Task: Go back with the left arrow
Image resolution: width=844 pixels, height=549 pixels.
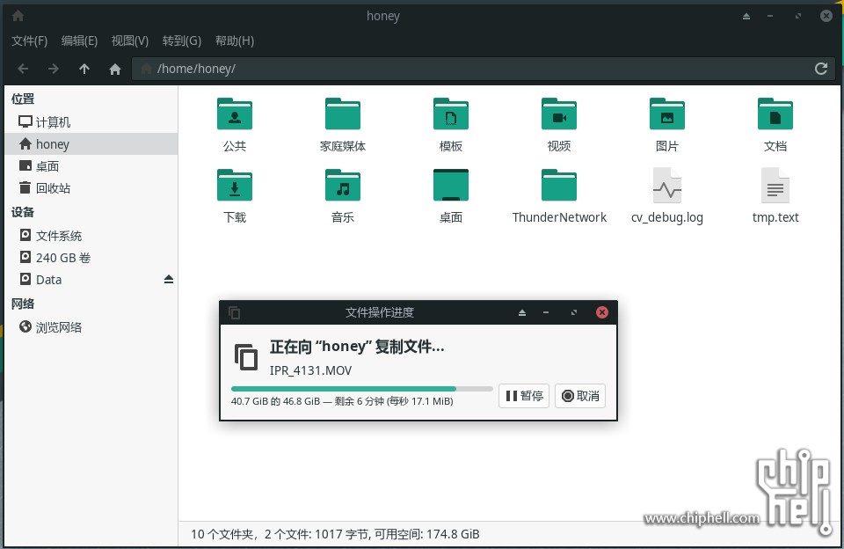Action: pyautogui.click(x=23, y=69)
